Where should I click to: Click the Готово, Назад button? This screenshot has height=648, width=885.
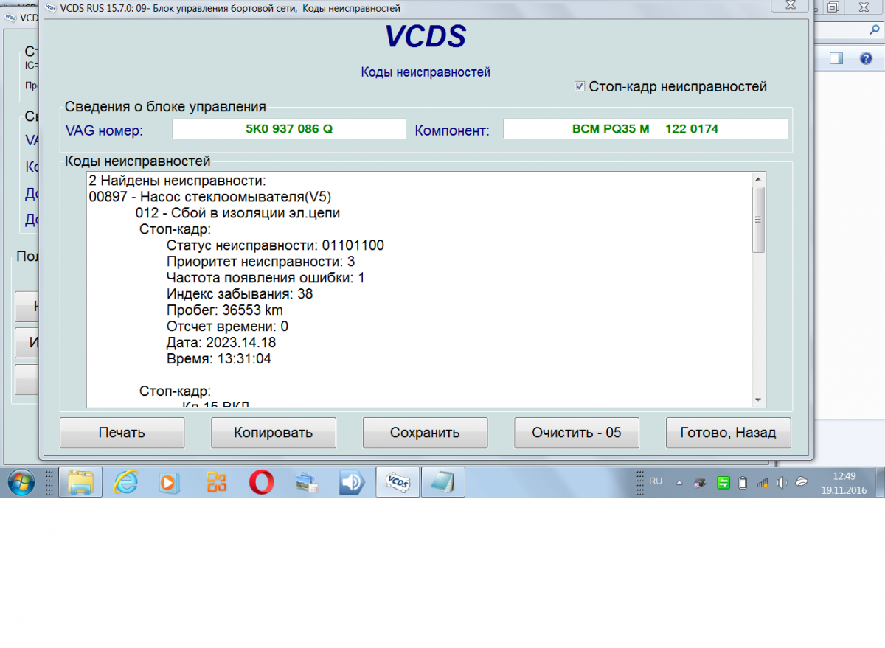pyautogui.click(x=728, y=433)
